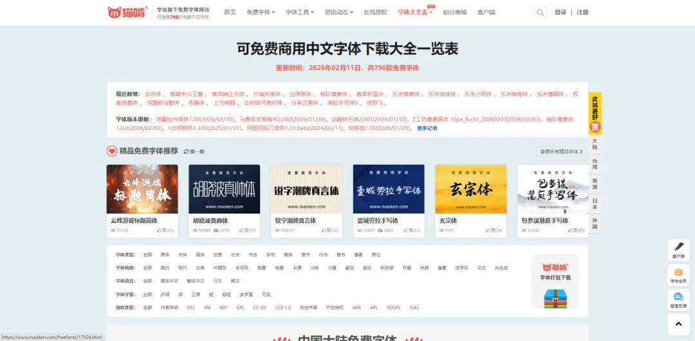Viewport: 695px width, 341px height.
Task: Click the back-to-top arrow button
Action: pos(678,324)
